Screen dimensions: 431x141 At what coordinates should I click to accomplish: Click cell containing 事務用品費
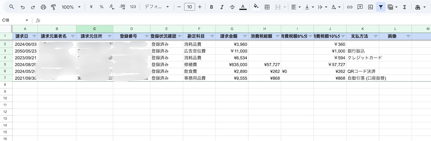coord(199,78)
